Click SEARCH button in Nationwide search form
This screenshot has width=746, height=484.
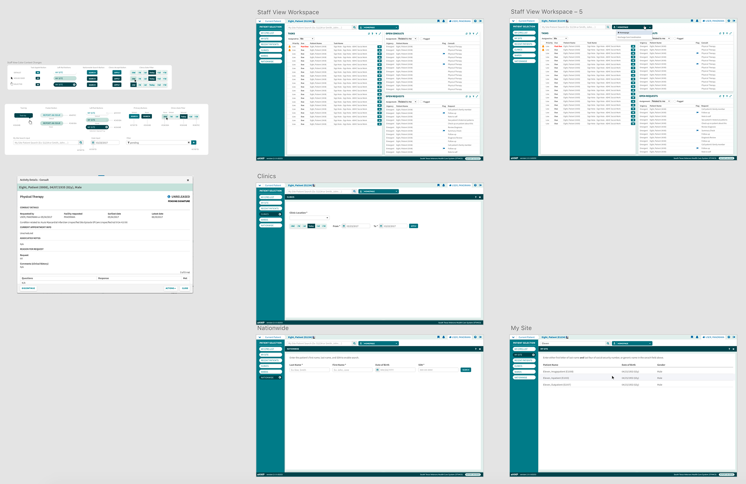[466, 370]
